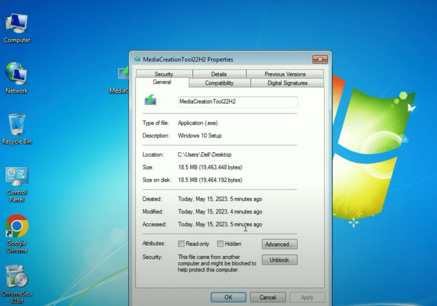Click the icon in the Properties title bar
Screen dimensions: 437x306
tap(137, 59)
